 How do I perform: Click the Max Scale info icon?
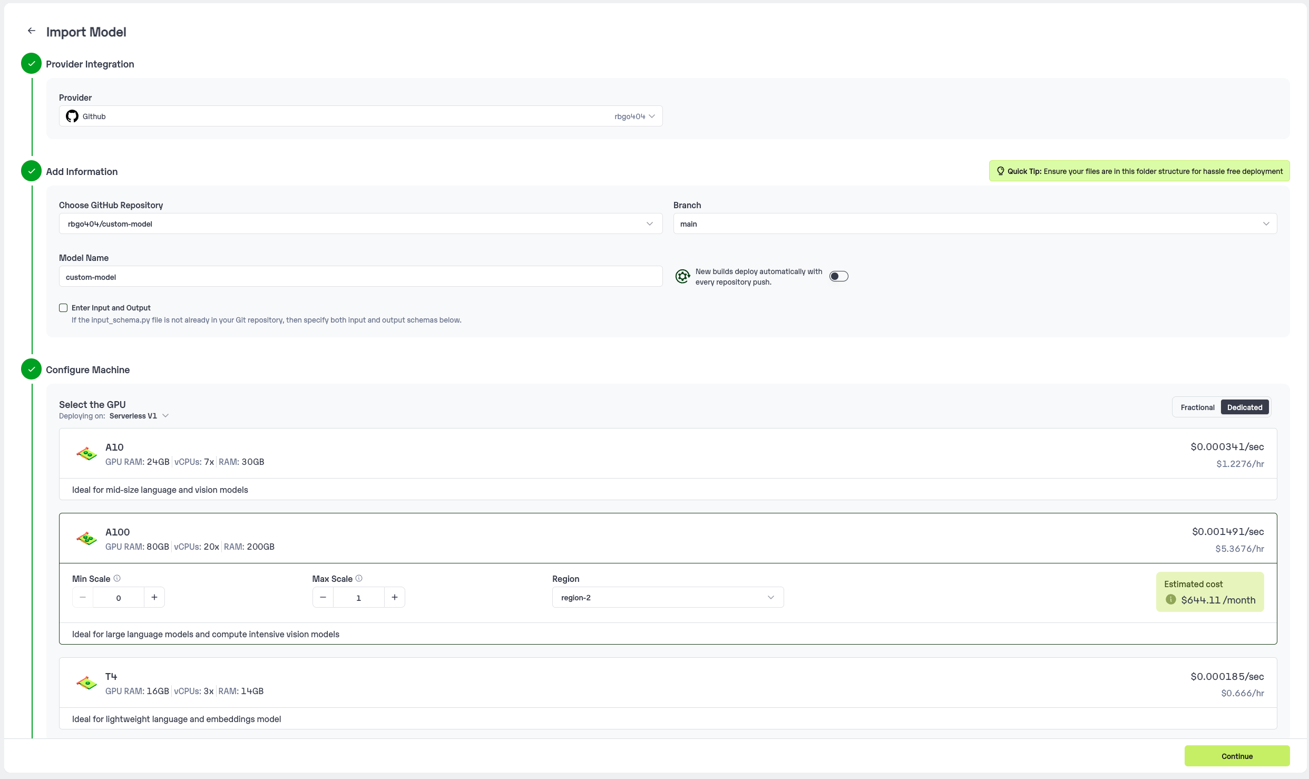(359, 578)
